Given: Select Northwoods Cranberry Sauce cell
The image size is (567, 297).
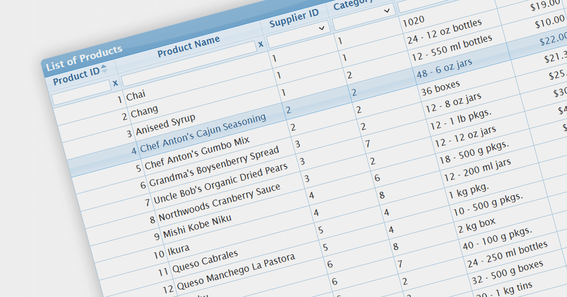Looking at the screenshot, I should 219,202.
